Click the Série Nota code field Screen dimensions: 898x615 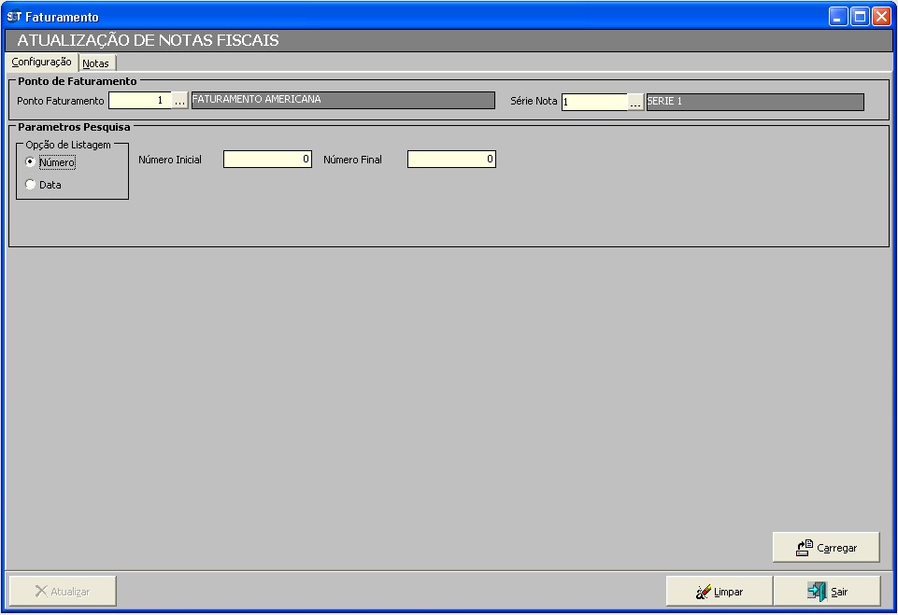tap(593, 102)
